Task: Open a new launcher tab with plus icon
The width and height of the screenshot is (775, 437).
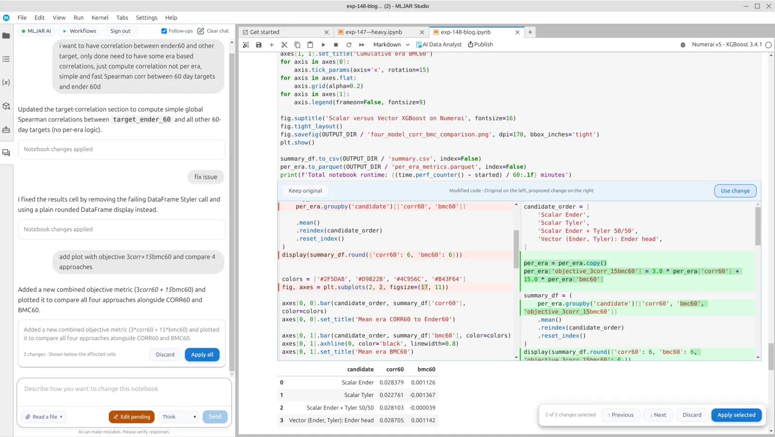Action: 530,32
